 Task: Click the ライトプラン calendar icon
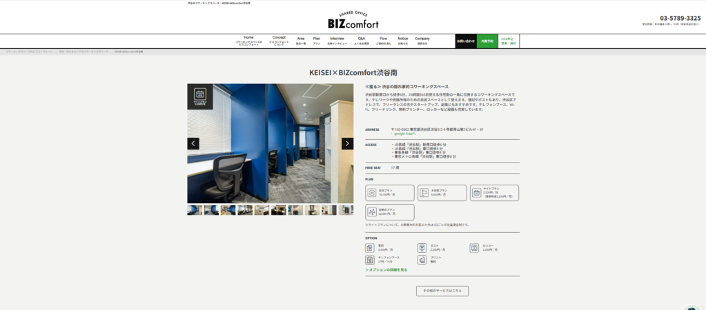click(476, 193)
